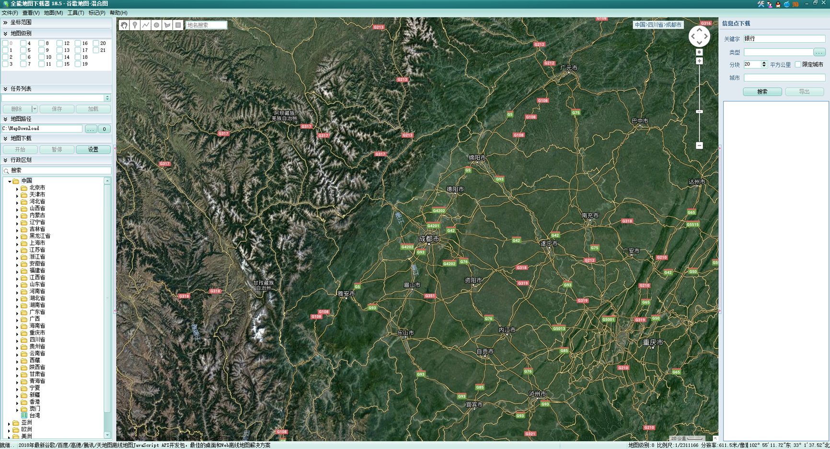Viewport: 830px width, 449px height.
Task: Pan map up with compass arrow
Action: [699, 30]
